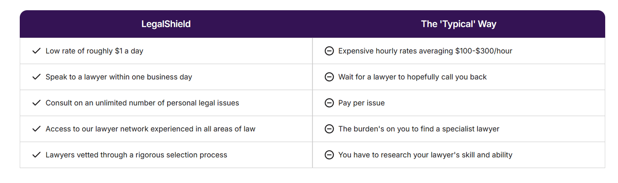Click checkmark beside 'Consult on an unlimited number'
Viewport: 618px width, 183px height.
[x=36, y=103]
